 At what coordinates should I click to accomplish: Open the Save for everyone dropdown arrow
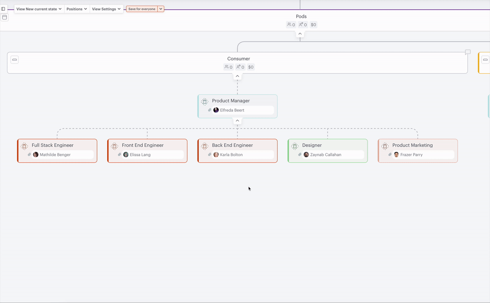coord(161,8)
